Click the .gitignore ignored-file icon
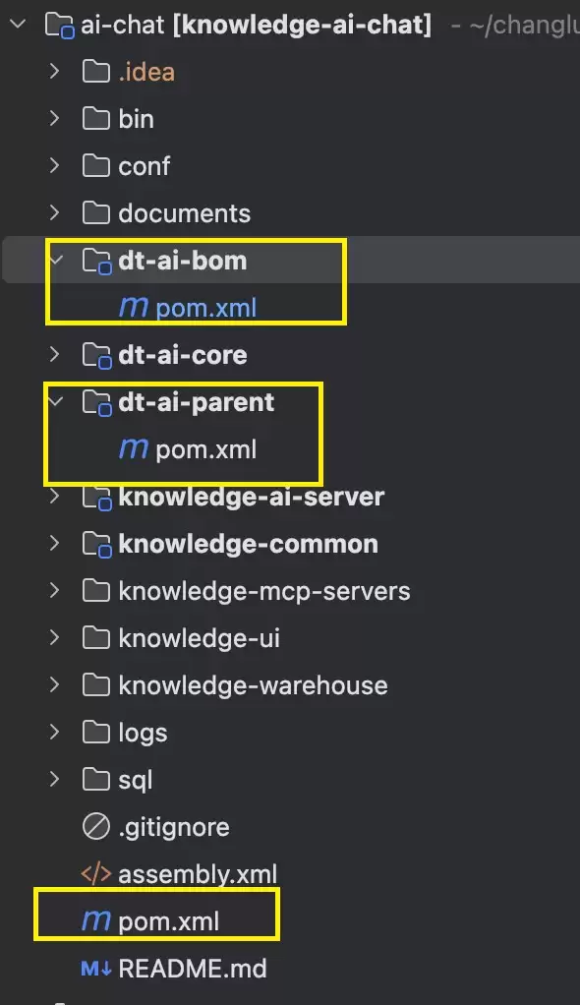This screenshot has height=1005, width=580. point(96,827)
